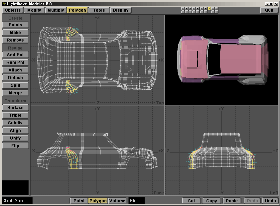
Task: Click the selection count field showing 95
Action: [x=136, y=201]
